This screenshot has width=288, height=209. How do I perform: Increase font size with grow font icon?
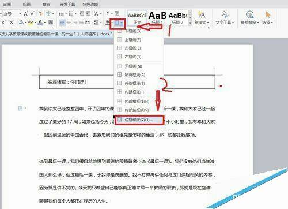26,14
